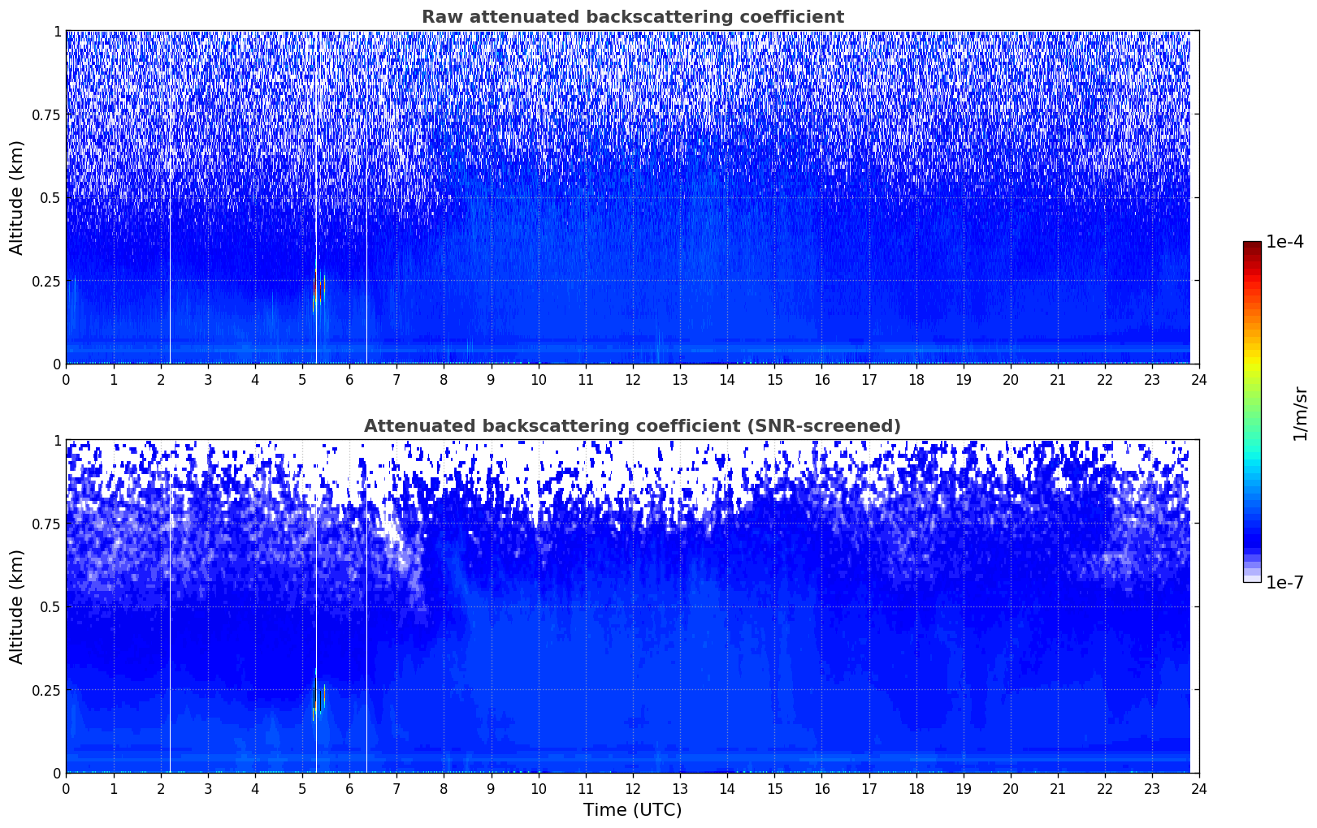Click the "1e-7" colorbar minimum label
Viewport: 1317px width, 828px height.
(1285, 582)
